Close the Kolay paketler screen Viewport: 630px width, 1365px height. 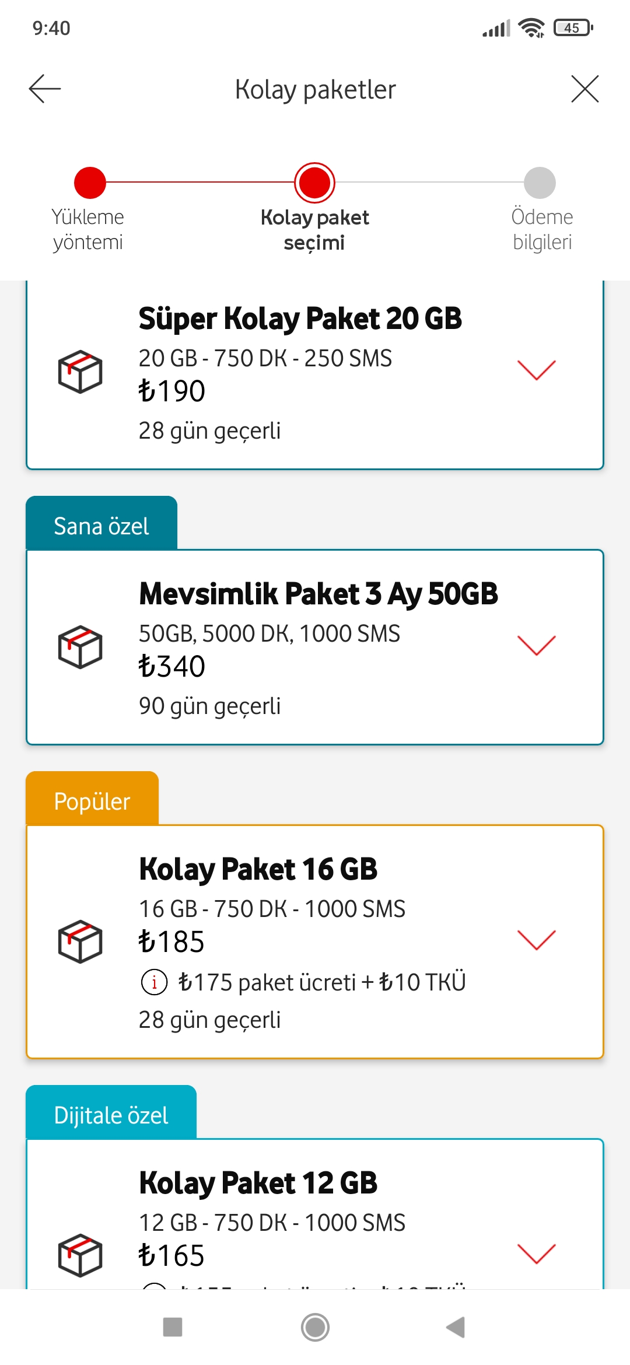pyautogui.click(x=585, y=89)
